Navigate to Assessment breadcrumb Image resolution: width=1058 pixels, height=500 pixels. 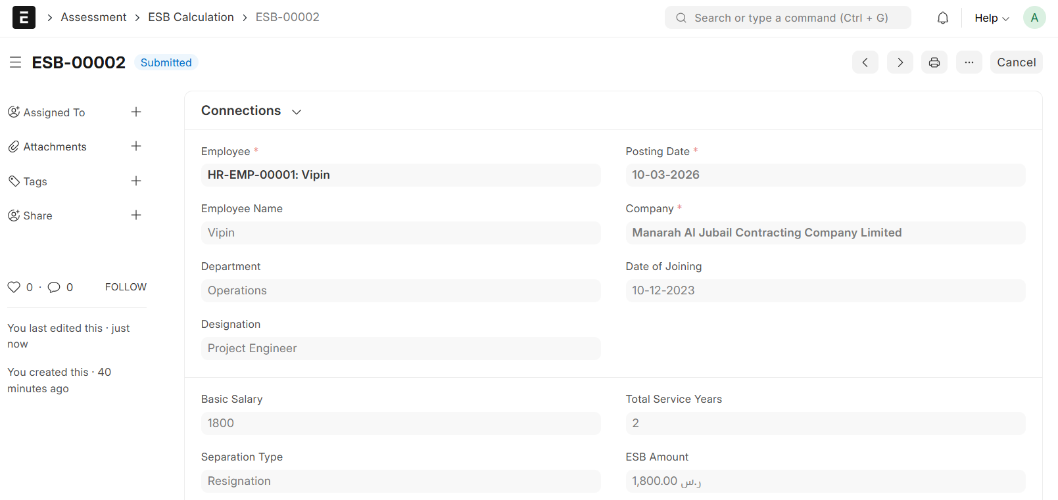tap(93, 17)
